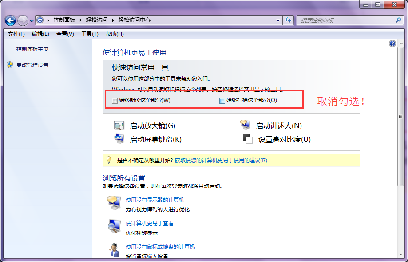Toggle the 始终扫描这个部分(O) checkbox
The width and height of the screenshot is (408, 262).
coord(222,101)
